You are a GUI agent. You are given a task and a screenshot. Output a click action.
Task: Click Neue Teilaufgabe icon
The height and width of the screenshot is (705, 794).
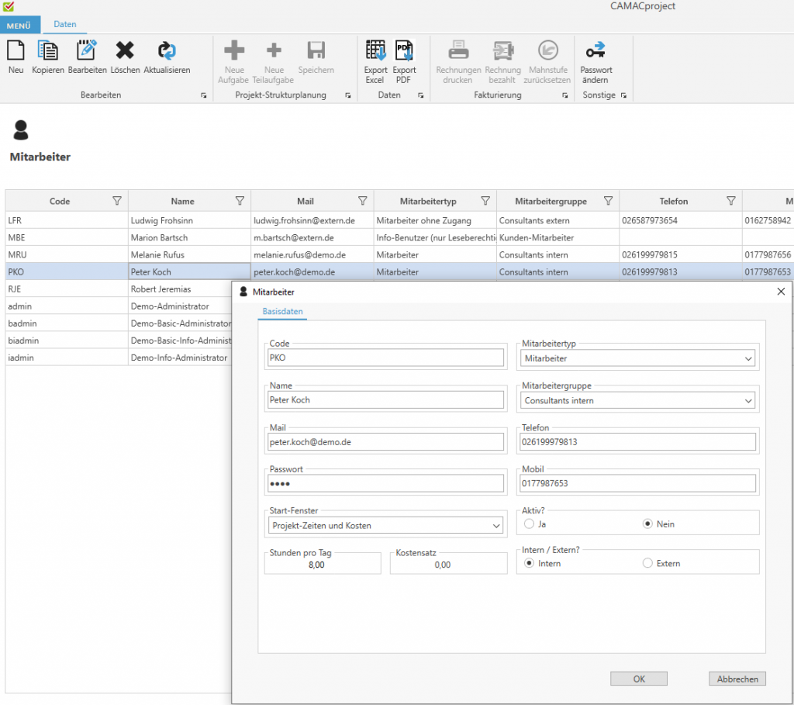point(274,50)
